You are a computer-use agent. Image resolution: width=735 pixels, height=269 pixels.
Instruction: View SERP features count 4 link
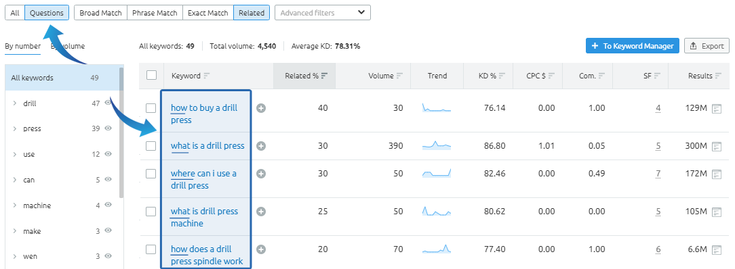click(x=658, y=108)
